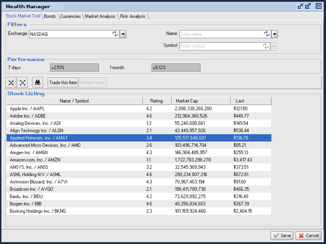Open the Risk Analysis tab

133,16
